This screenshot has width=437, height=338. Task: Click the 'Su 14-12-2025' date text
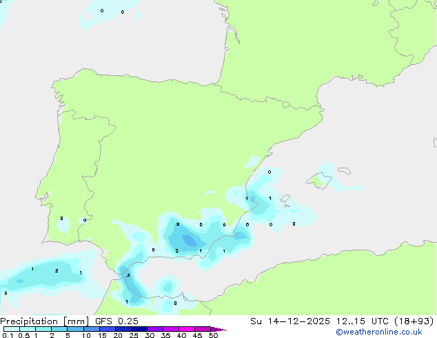point(290,321)
